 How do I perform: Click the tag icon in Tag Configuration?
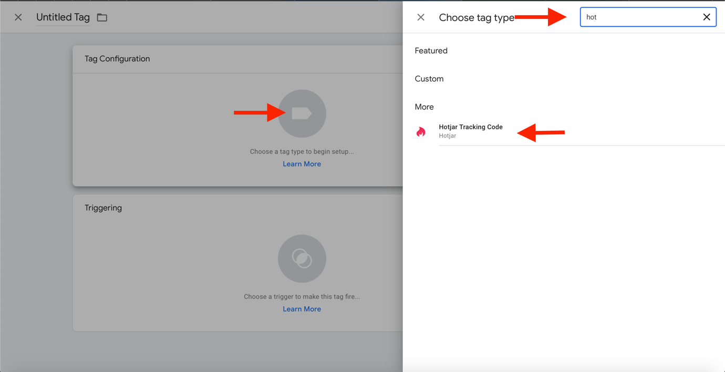tap(302, 113)
